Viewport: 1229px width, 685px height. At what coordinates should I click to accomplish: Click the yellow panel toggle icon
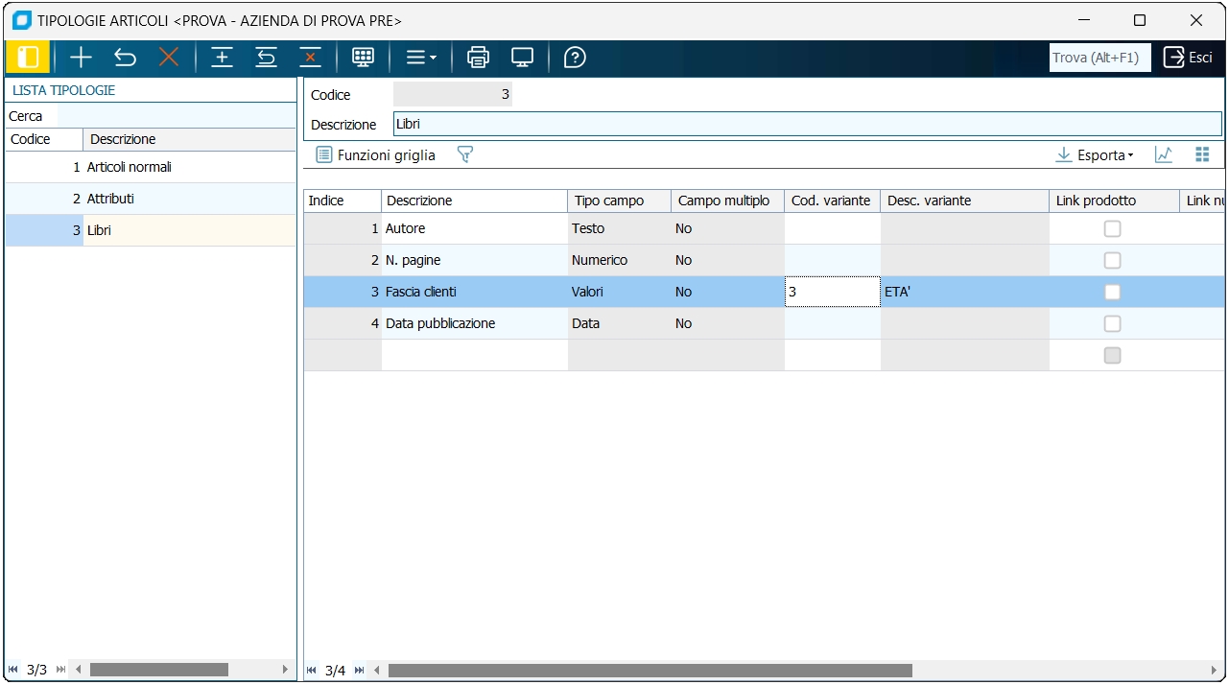[x=28, y=58]
